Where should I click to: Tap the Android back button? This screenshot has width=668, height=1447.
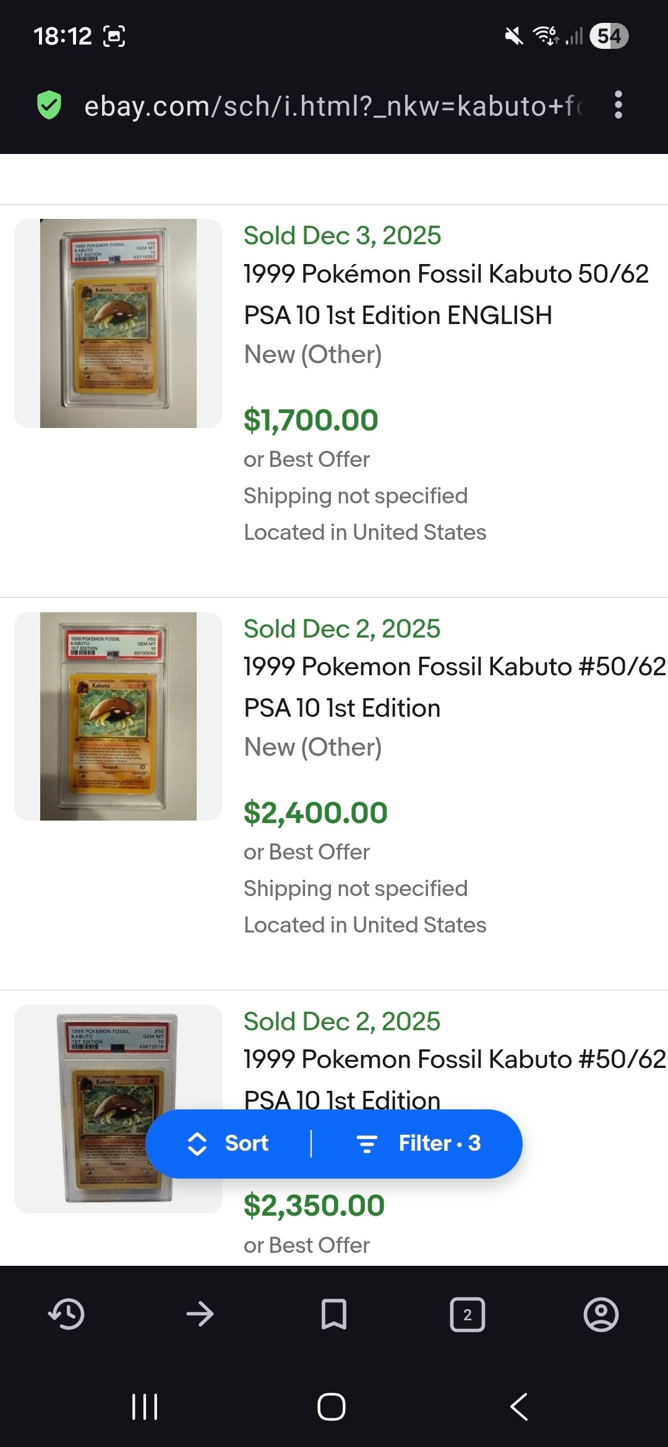tap(520, 1407)
